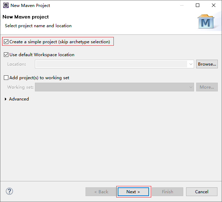
Task: Uncheck Create a simple project checkbox
Action: (6, 42)
